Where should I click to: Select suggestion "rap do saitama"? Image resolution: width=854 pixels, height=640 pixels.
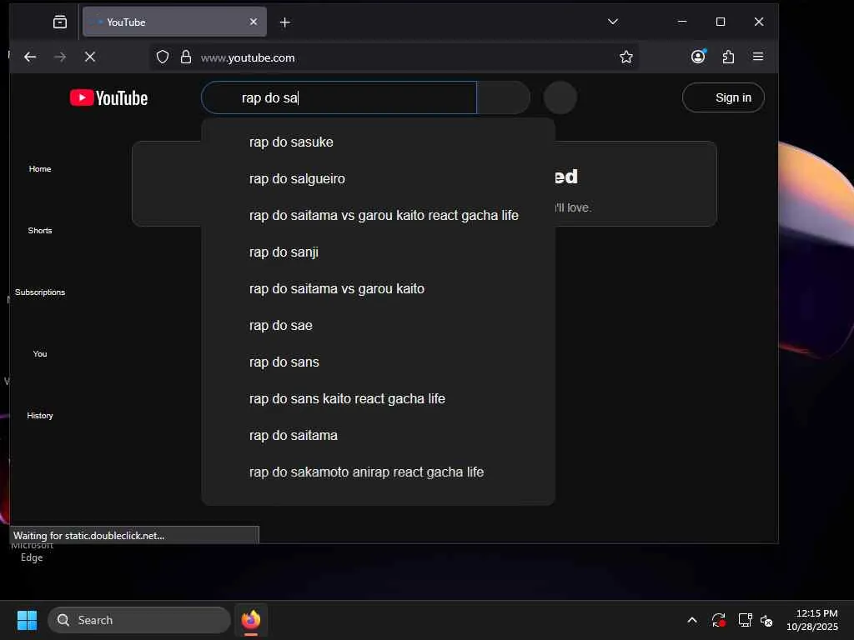[x=378, y=435]
